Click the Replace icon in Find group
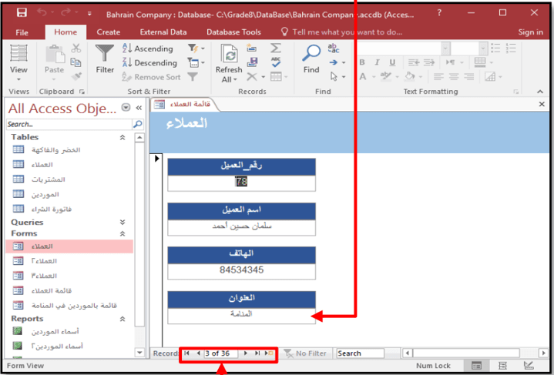The width and height of the screenshot is (554, 375). pyautogui.click(x=333, y=48)
